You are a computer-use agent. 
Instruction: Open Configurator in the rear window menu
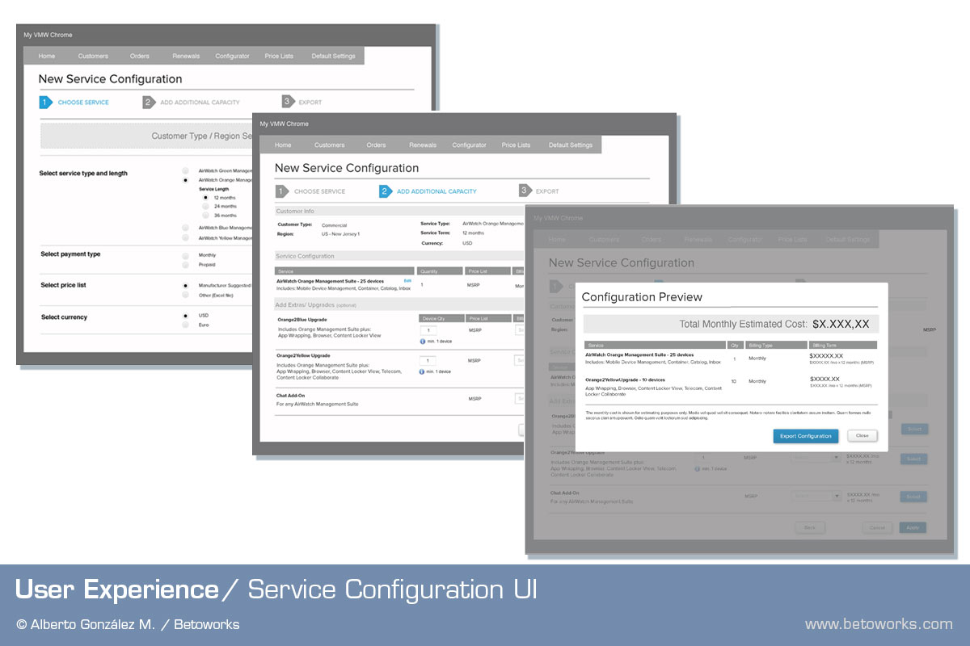tap(232, 57)
